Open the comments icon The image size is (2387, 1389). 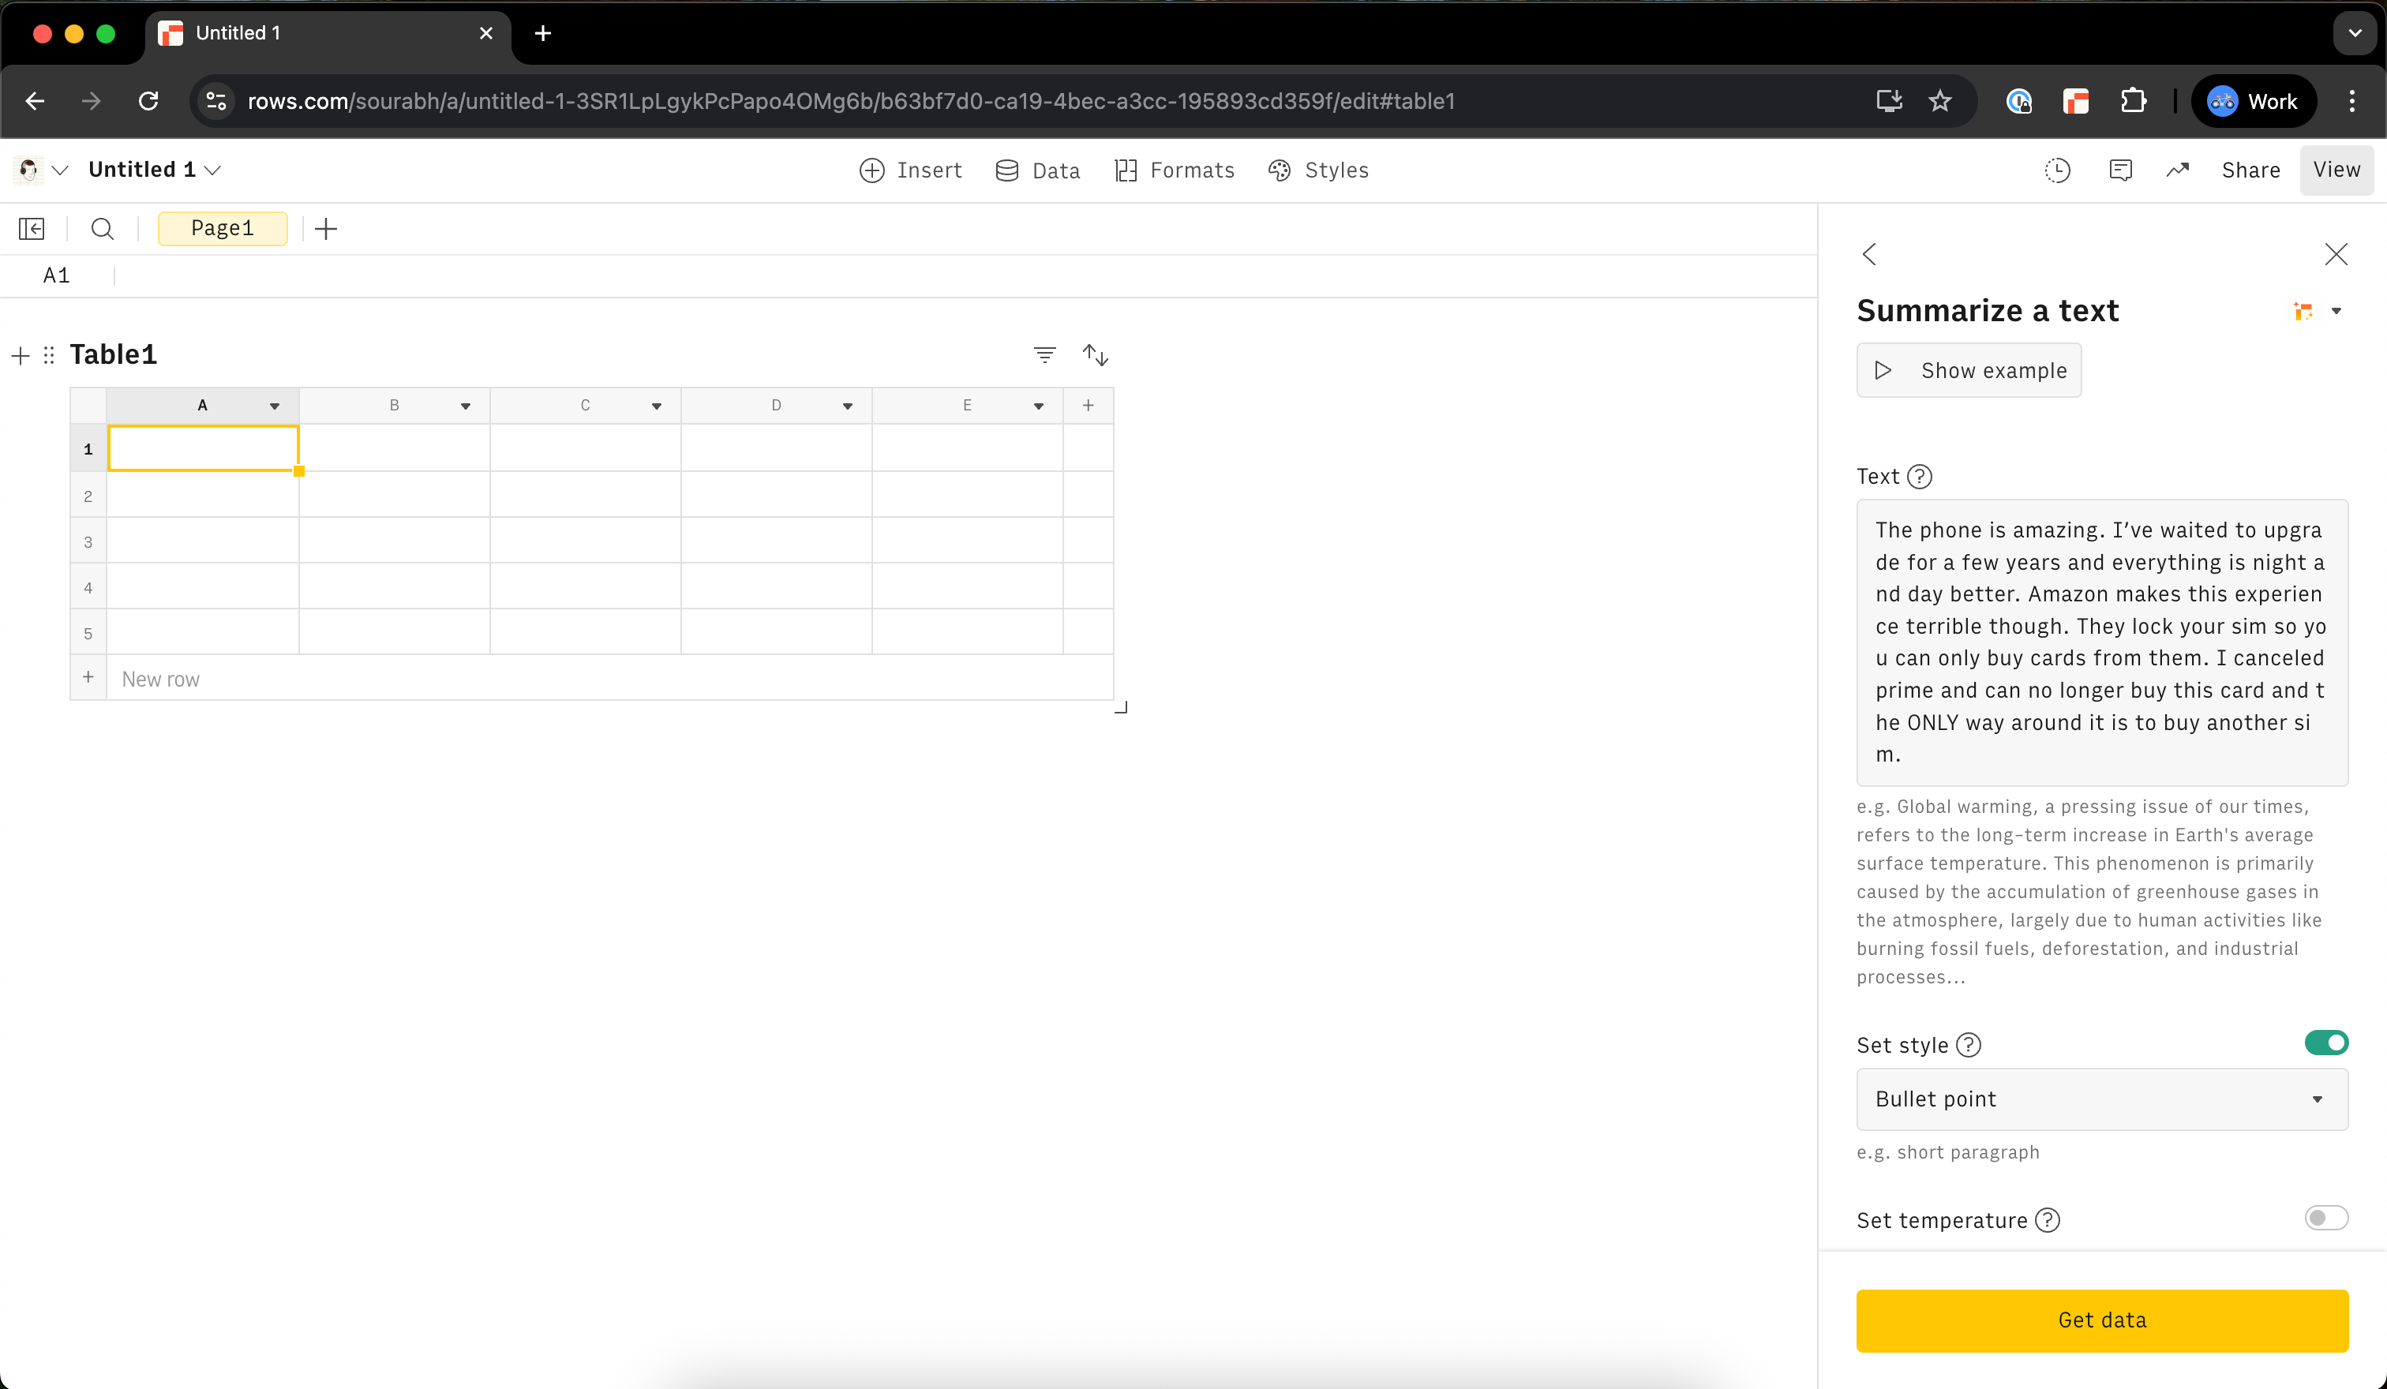click(x=2121, y=170)
